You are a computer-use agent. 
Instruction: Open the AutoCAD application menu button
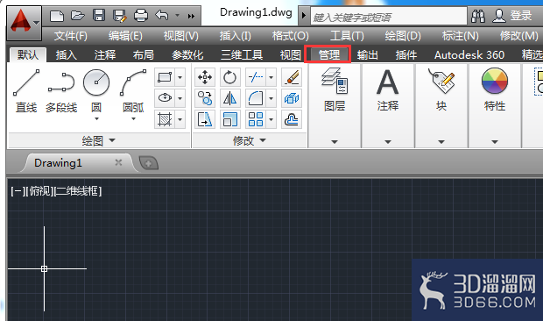point(24,23)
